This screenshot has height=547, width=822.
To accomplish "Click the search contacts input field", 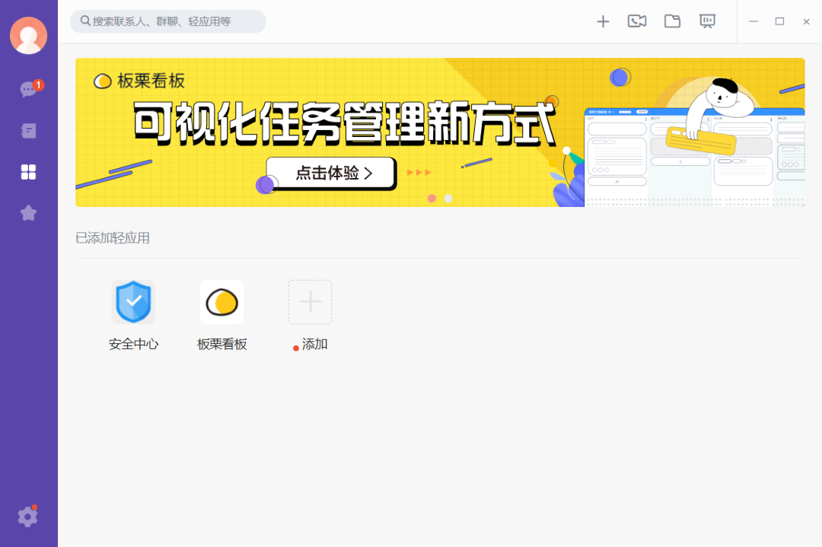I will [x=166, y=21].
